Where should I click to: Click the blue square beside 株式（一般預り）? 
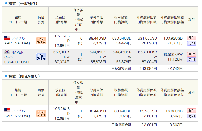[6, 3]
